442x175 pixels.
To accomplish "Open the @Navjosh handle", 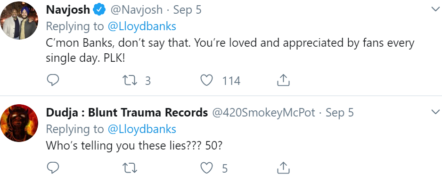I will pyautogui.click(x=137, y=10).
